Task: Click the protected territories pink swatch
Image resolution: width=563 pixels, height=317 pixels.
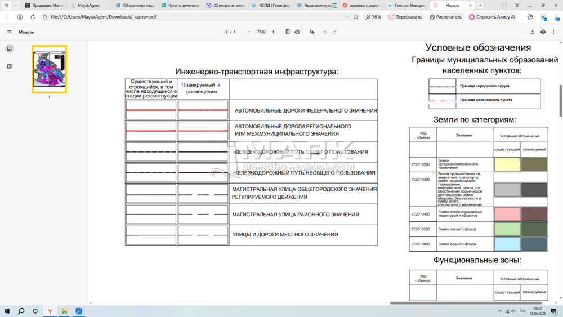Action: (507, 214)
